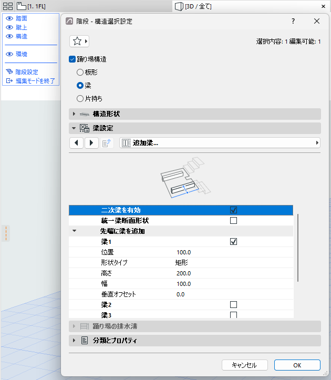Viewport: 331px width, 380px height.
Task: Toggle visibility eye for 蹴上
Action: tap(9, 27)
